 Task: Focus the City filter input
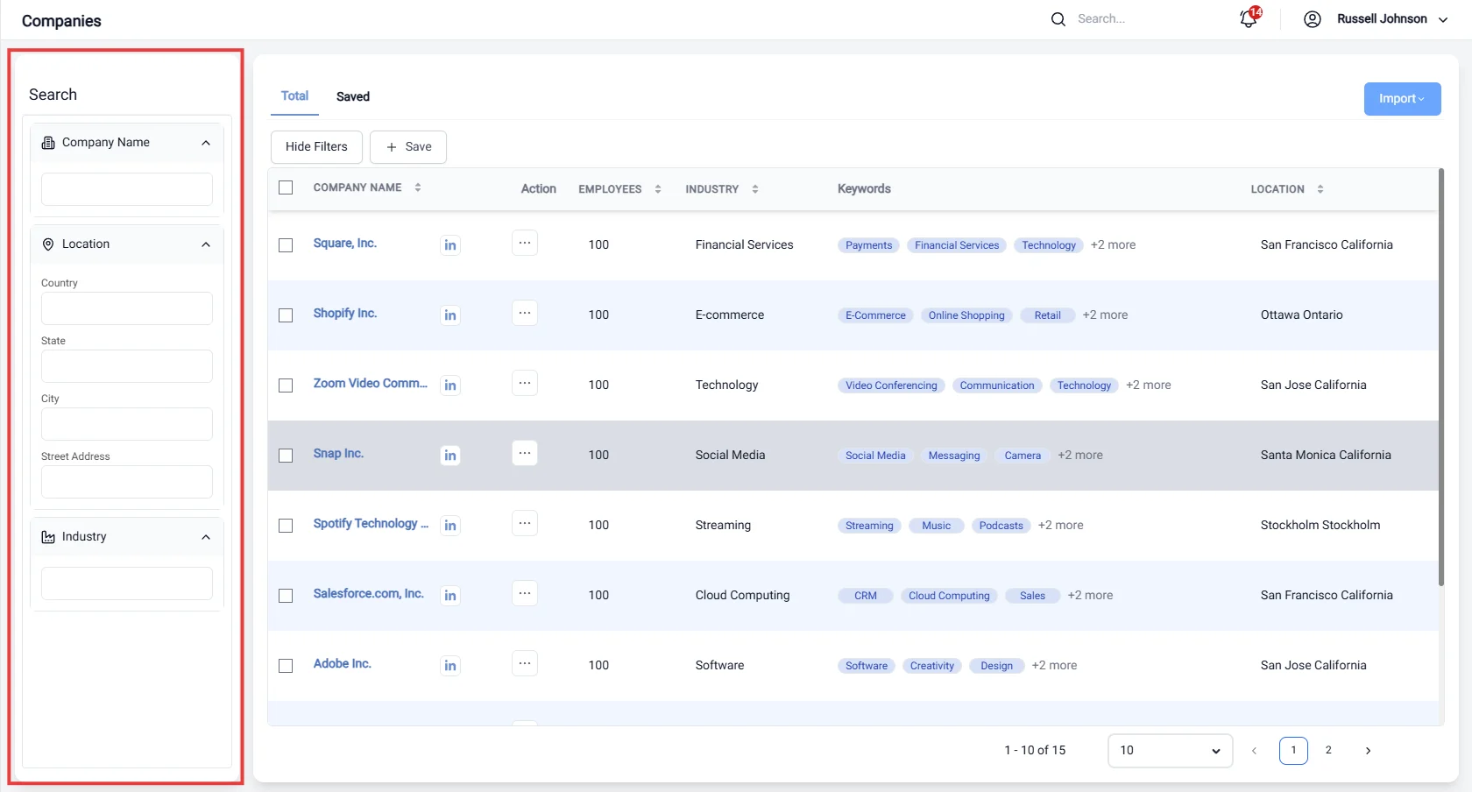(127, 424)
